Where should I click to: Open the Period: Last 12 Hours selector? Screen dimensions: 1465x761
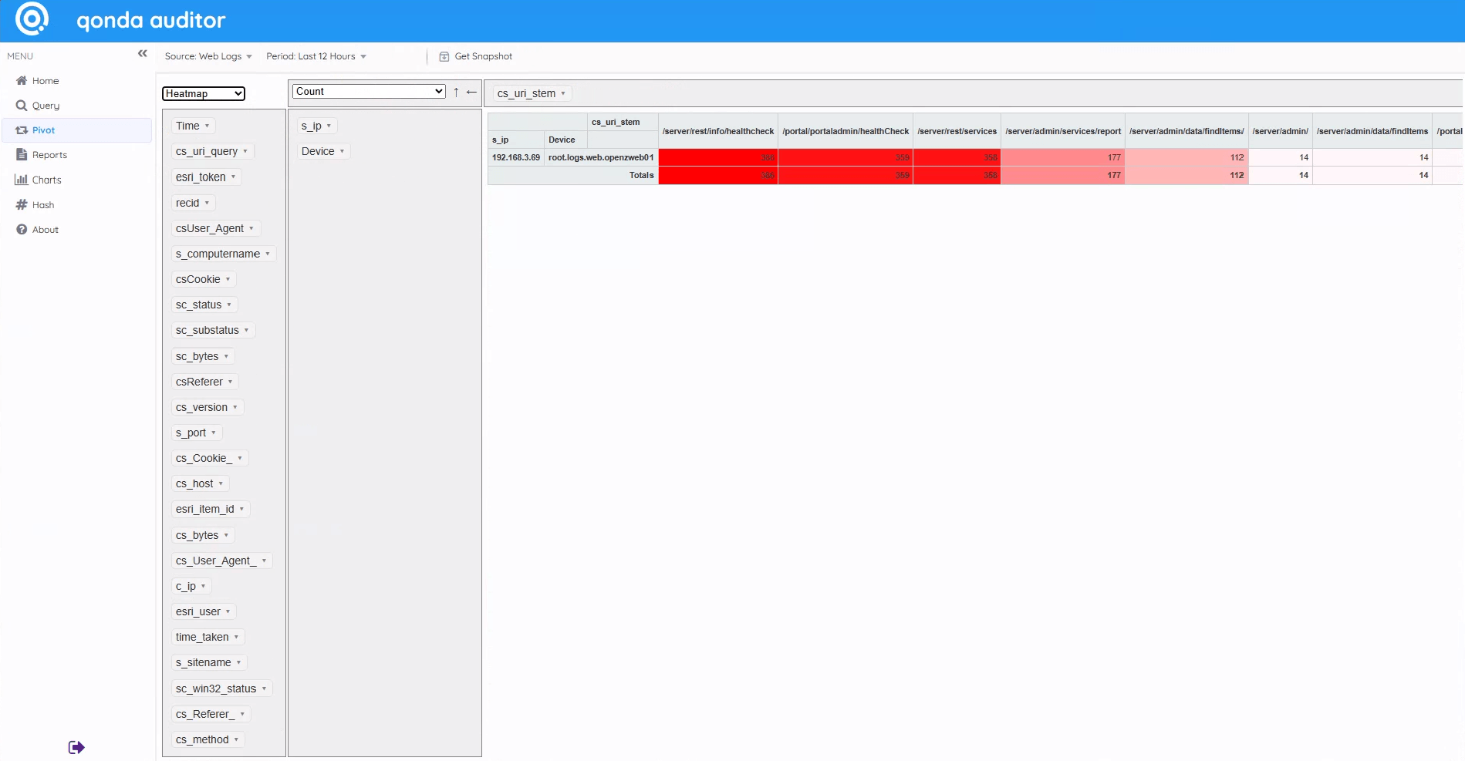point(316,56)
